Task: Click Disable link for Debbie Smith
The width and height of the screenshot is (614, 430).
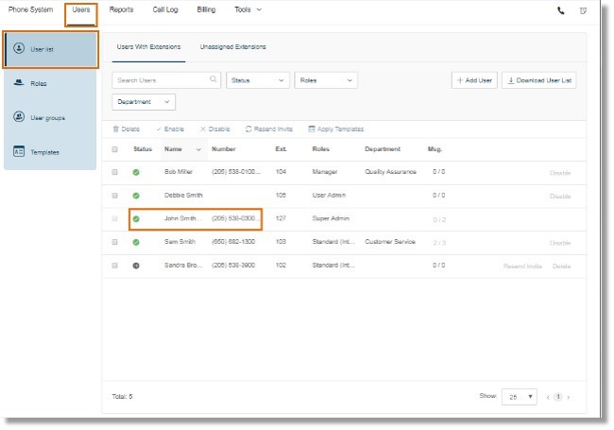Action: pos(560,197)
